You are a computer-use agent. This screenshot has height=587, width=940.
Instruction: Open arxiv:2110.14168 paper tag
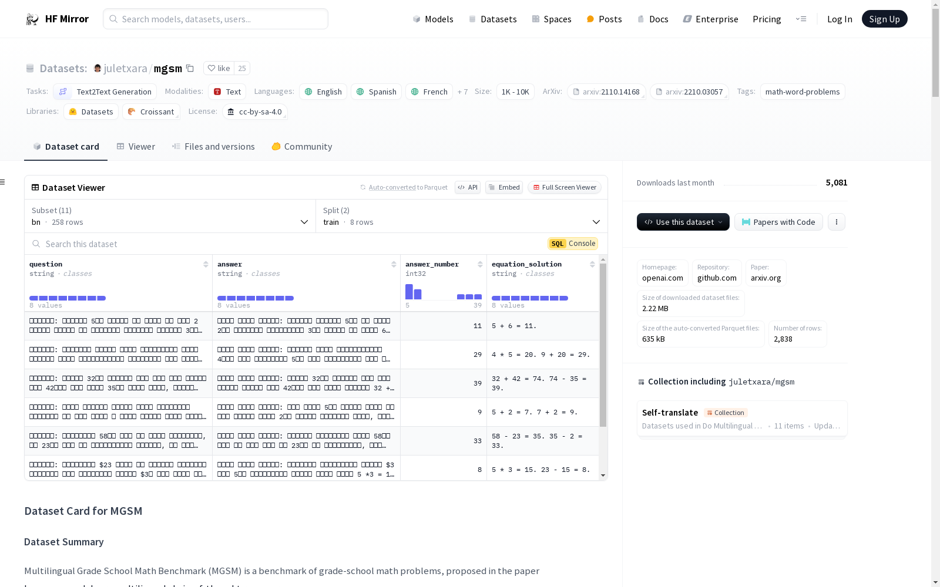(x=606, y=92)
